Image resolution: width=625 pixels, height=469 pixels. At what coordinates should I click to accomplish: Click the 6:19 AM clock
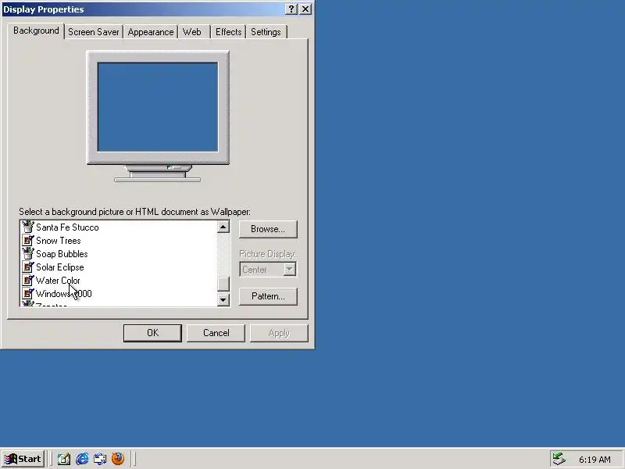pyautogui.click(x=595, y=460)
